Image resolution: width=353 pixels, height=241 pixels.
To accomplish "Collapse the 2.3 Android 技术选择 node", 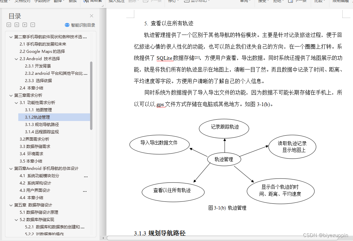I will coord(16,59).
